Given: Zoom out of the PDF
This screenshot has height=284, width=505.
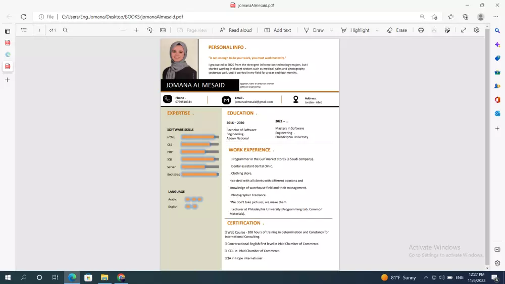Looking at the screenshot, I should coord(123,30).
